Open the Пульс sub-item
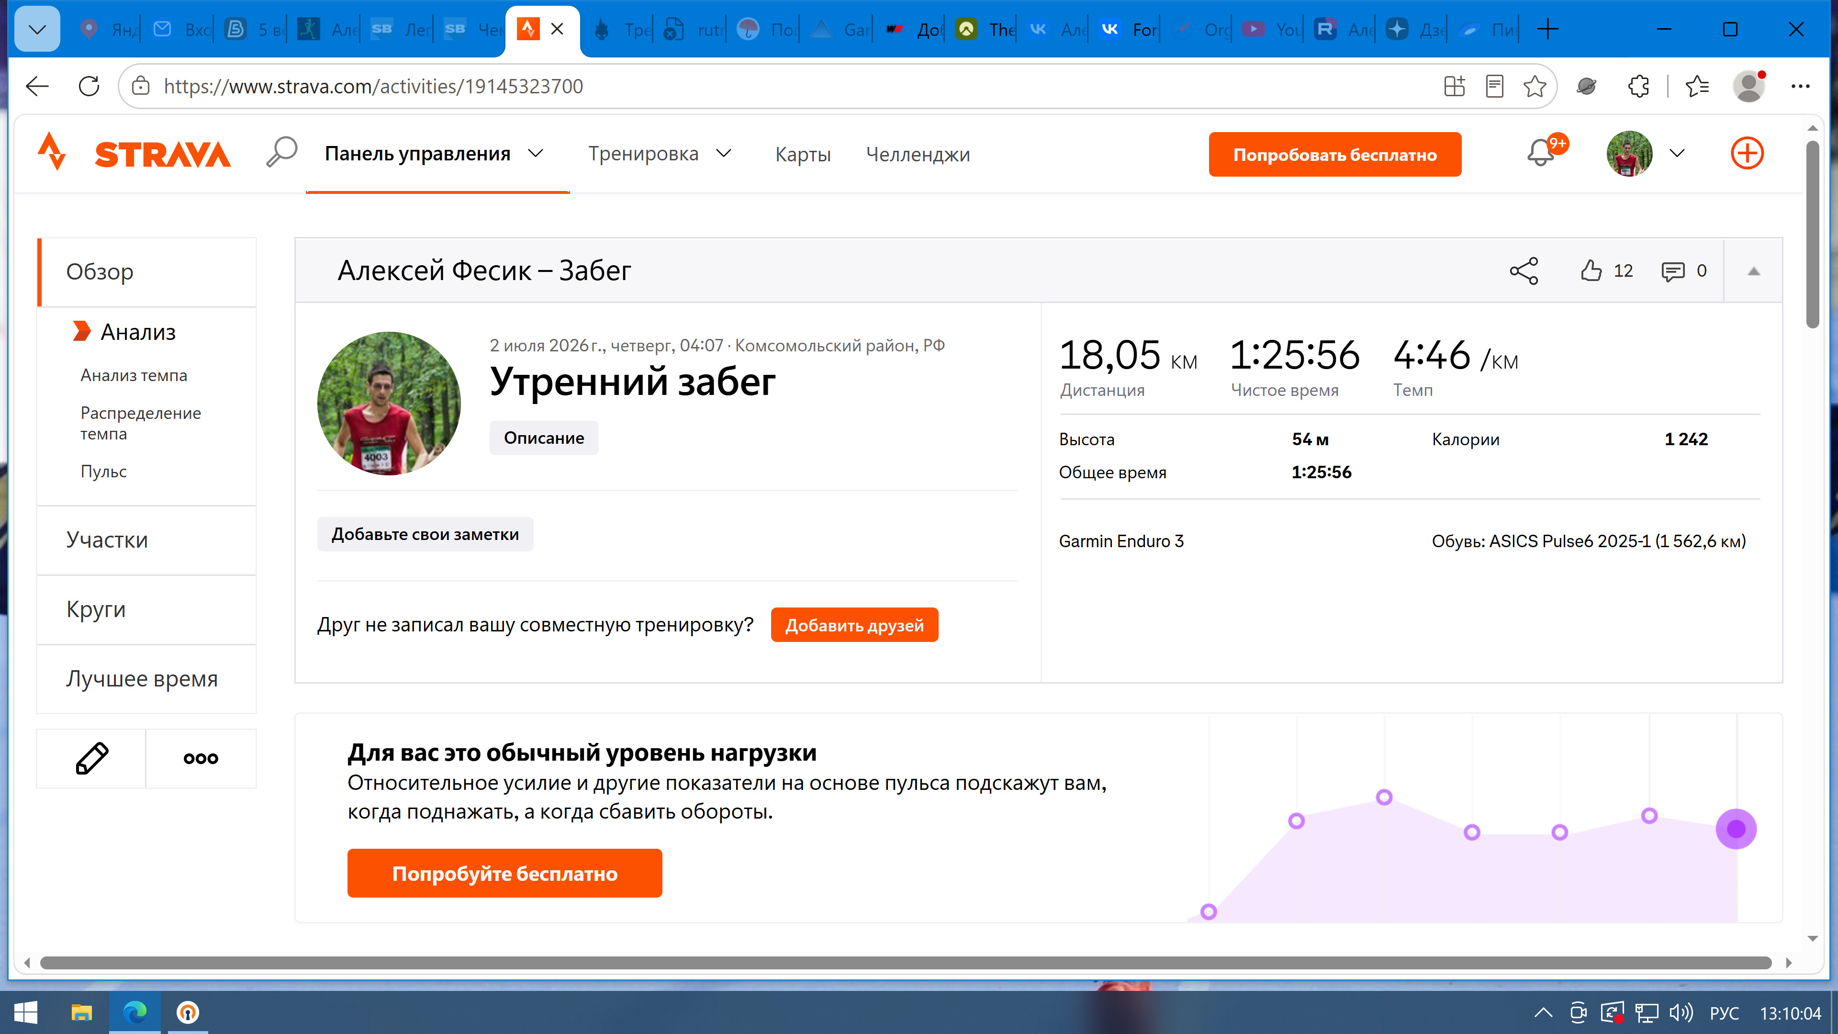1838x1034 pixels. point(103,472)
